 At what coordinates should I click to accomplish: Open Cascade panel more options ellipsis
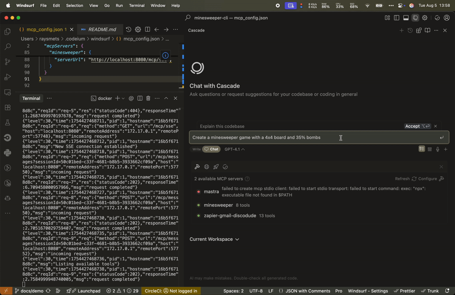pyautogui.click(x=436, y=30)
